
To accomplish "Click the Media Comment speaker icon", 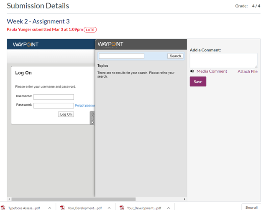I will point(192,71).
